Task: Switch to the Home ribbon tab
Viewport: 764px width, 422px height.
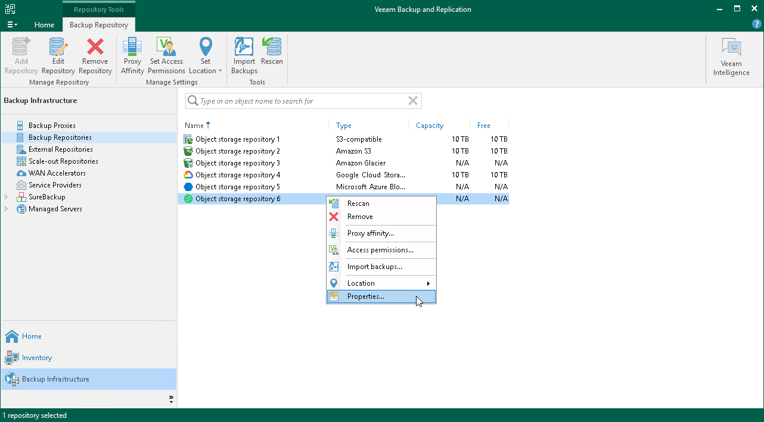Action: 44,25
